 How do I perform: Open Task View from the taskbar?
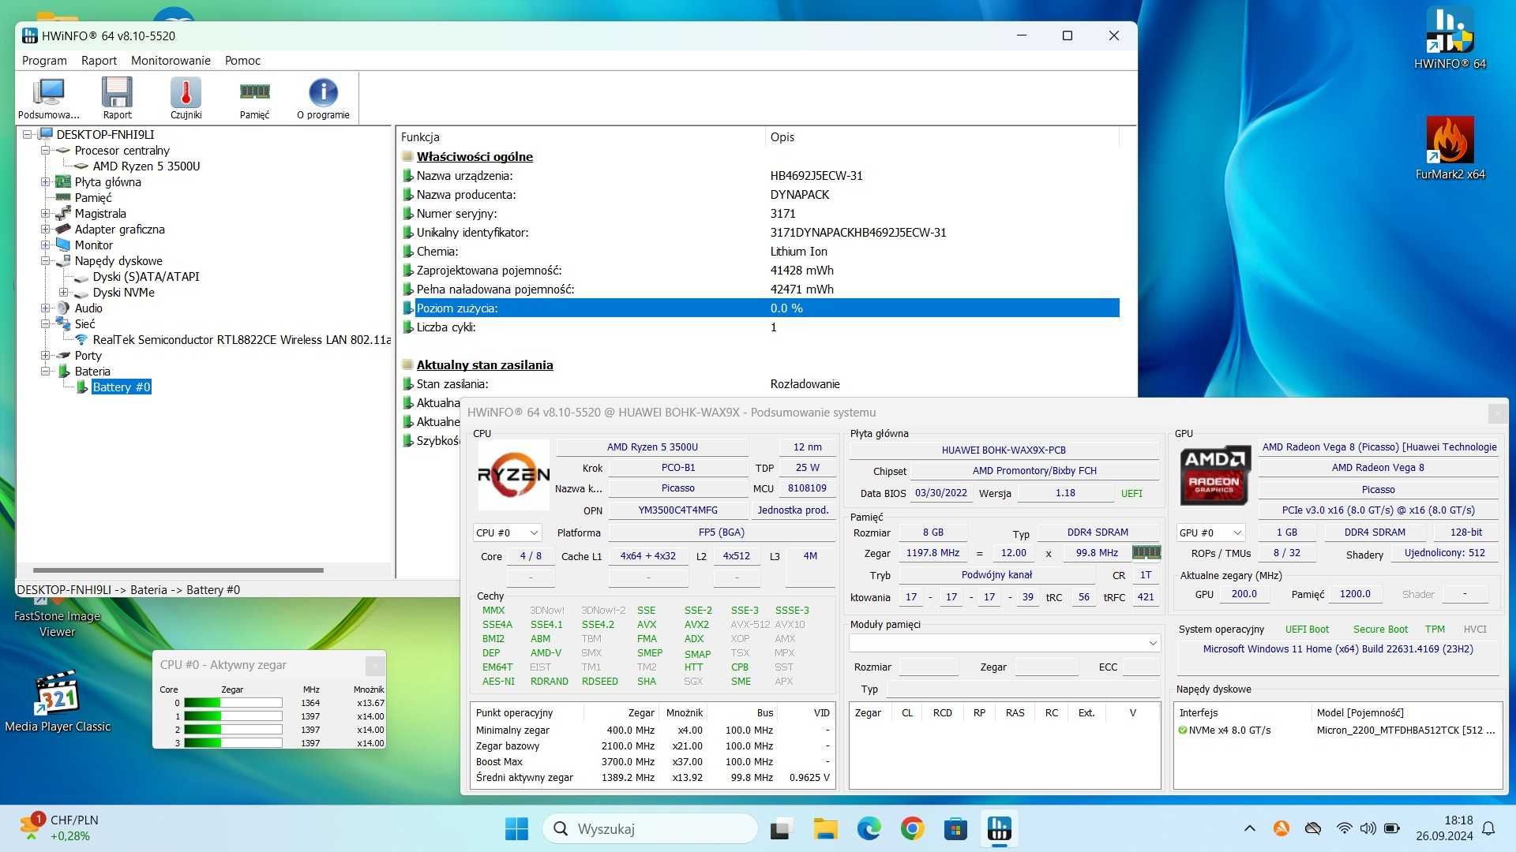tap(781, 829)
